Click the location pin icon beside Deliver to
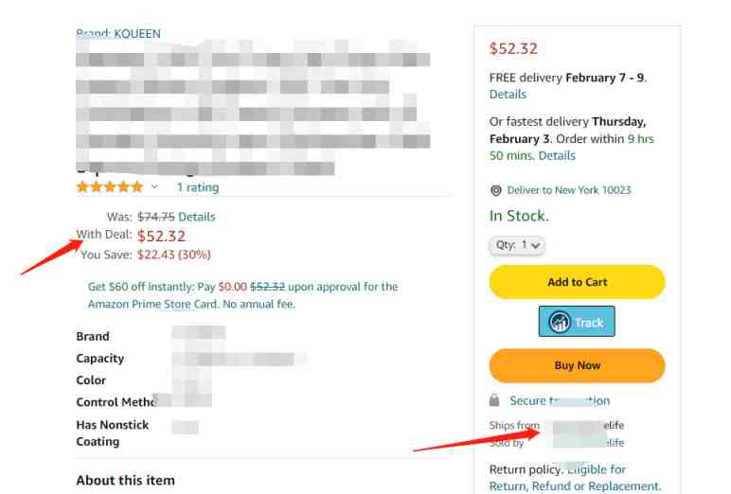Image resolution: width=731 pixels, height=494 pixels. pos(496,190)
